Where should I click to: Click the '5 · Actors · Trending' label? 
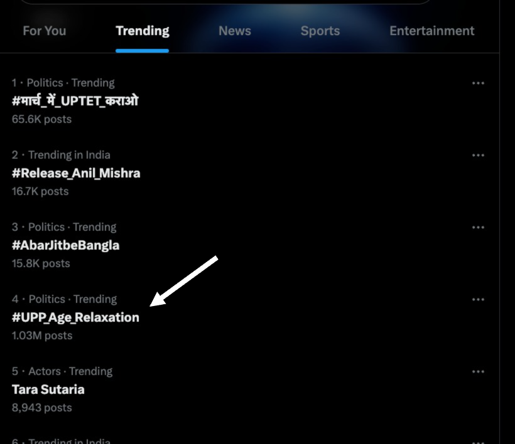[x=62, y=371]
